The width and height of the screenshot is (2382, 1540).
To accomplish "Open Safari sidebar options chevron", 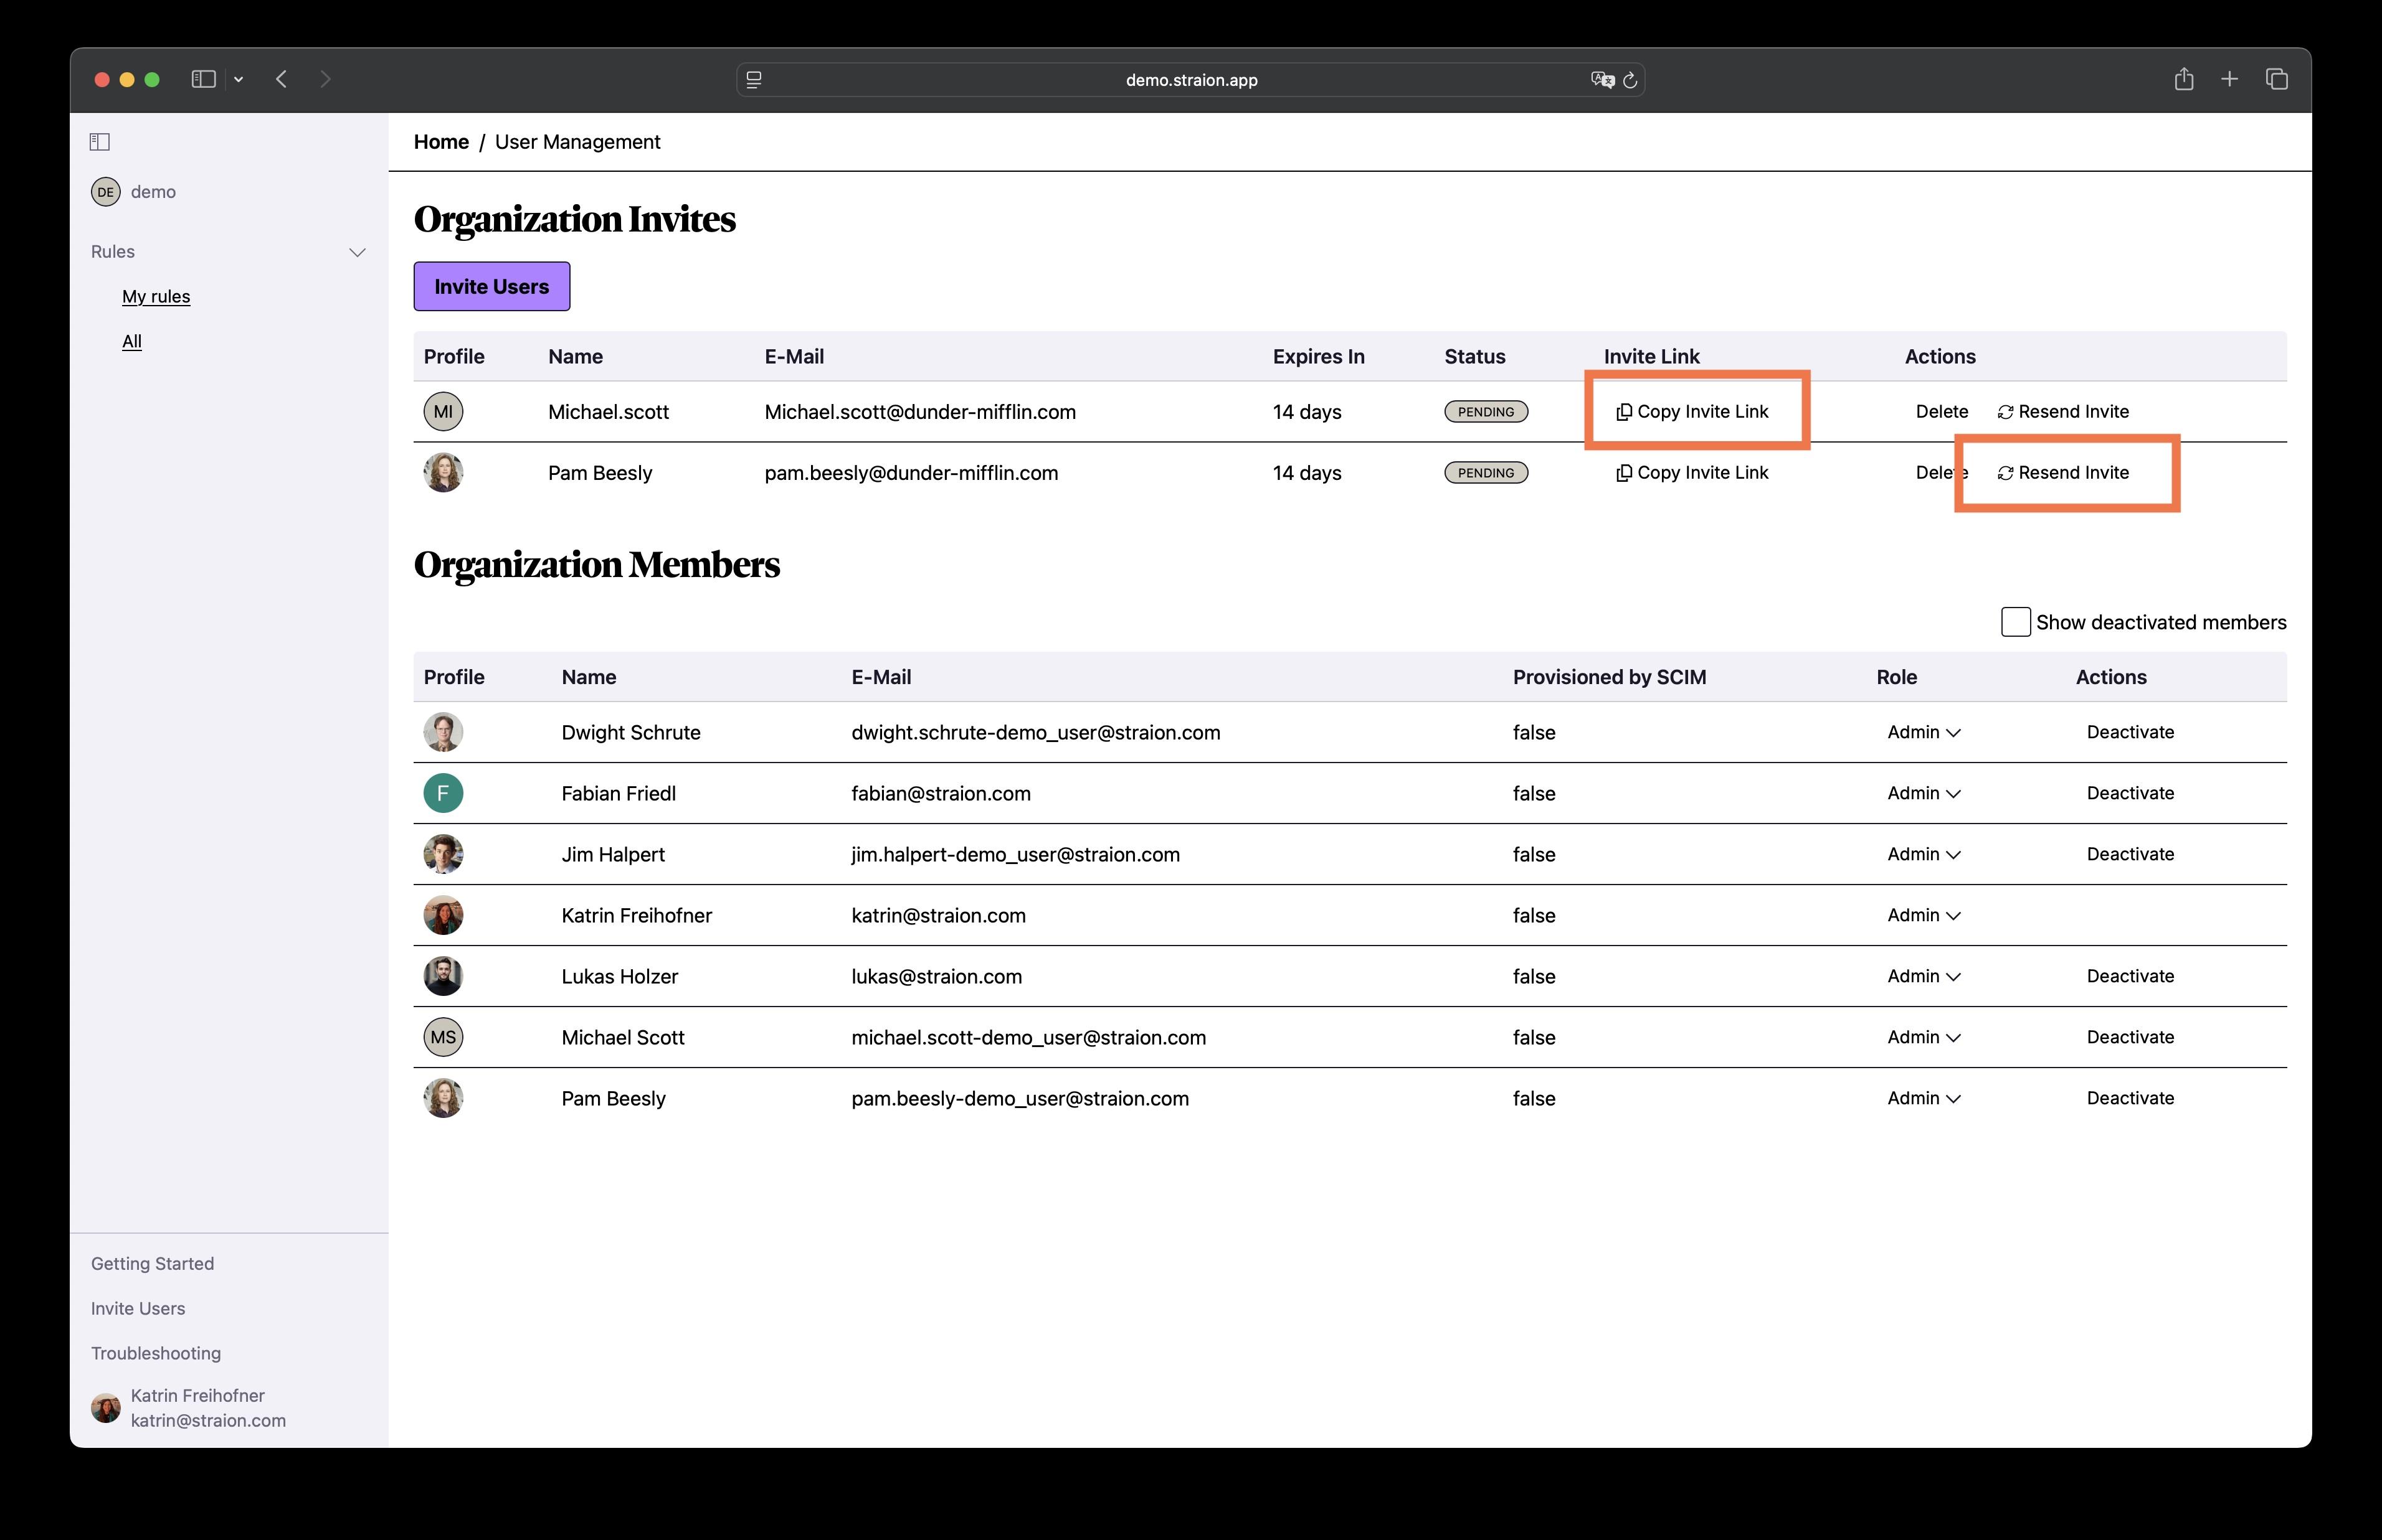I will click(239, 79).
